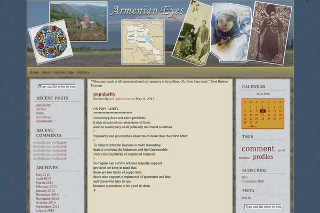
Task: Focus the right sidebar search field
Action: click(x=263, y=207)
